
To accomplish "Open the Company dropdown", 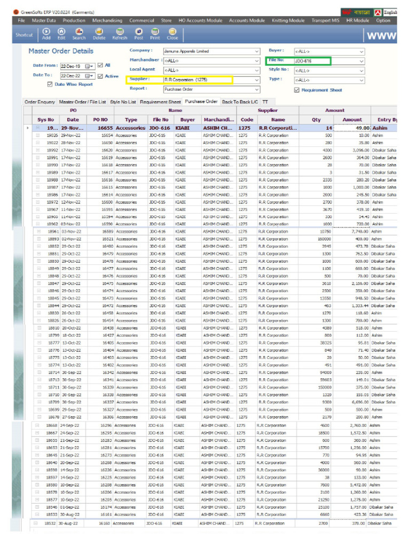I will click(x=257, y=51).
